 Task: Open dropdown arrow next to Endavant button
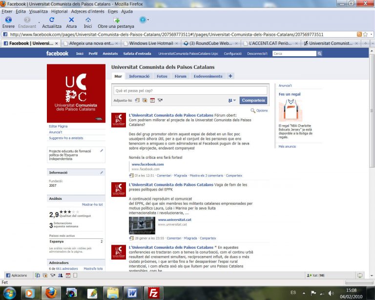[39, 23]
